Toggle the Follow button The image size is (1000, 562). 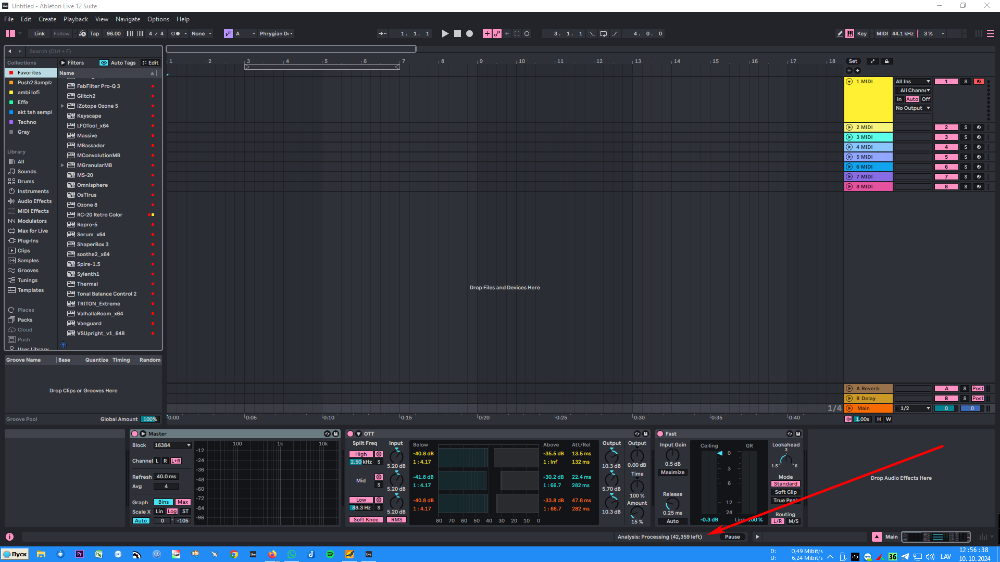(x=61, y=33)
